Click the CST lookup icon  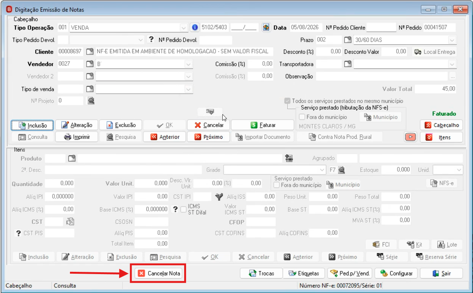[x=70, y=222]
